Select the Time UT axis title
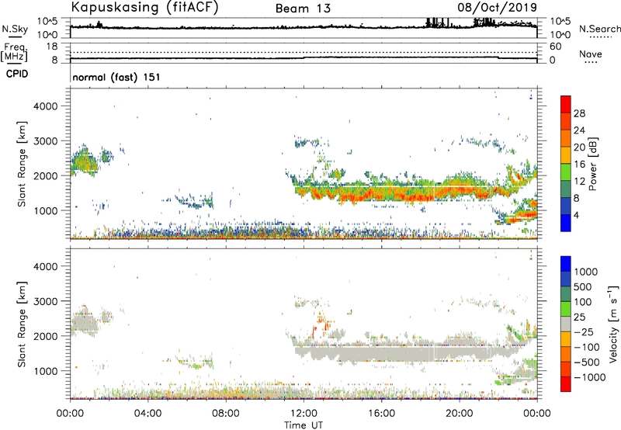621x430 pixels. [x=304, y=425]
